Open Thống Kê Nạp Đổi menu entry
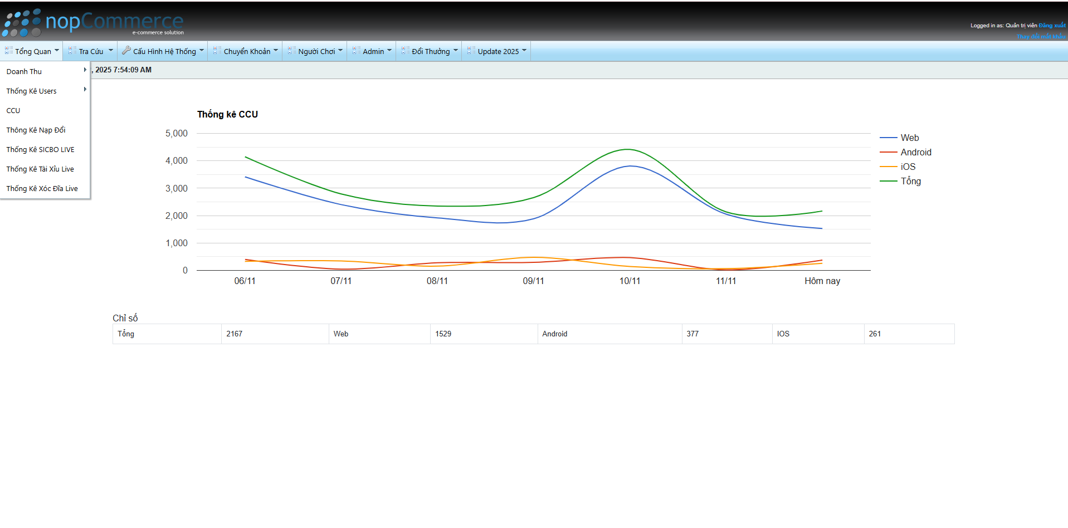The width and height of the screenshot is (1068, 528). pyautogui.click(x=36, y=130)
